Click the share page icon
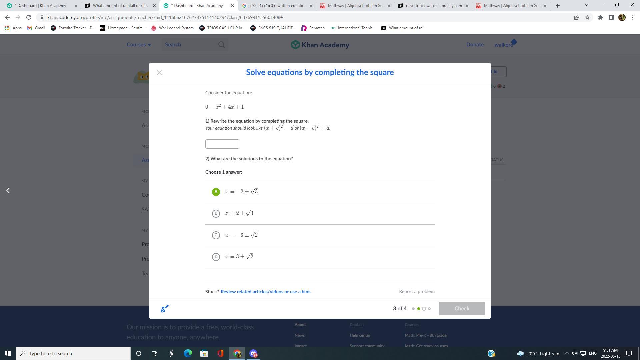Screen dimensions: 640x360 pos(576,17)
